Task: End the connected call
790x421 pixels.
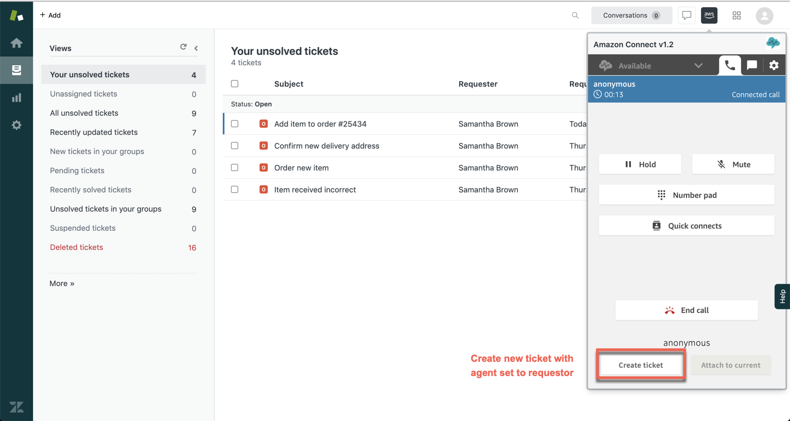Action: (686, 310)
